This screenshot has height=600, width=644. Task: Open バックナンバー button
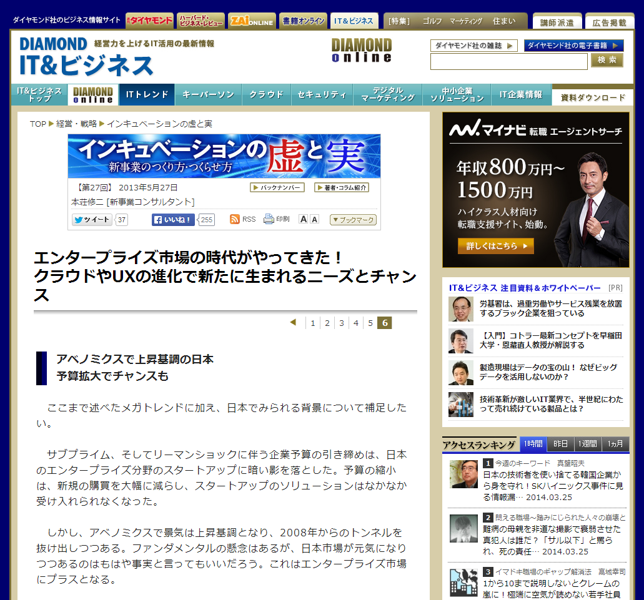(277, 187)
